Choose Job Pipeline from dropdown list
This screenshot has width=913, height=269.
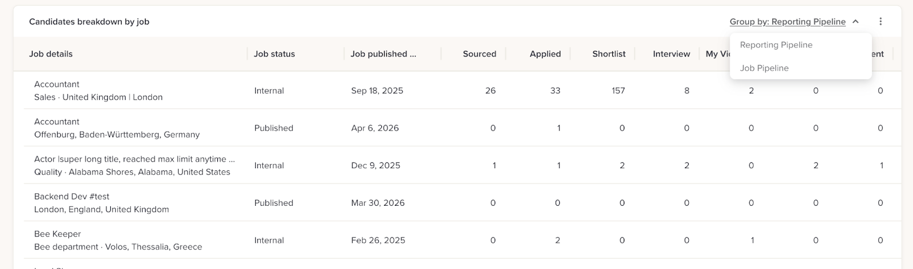tap(764, 68)
